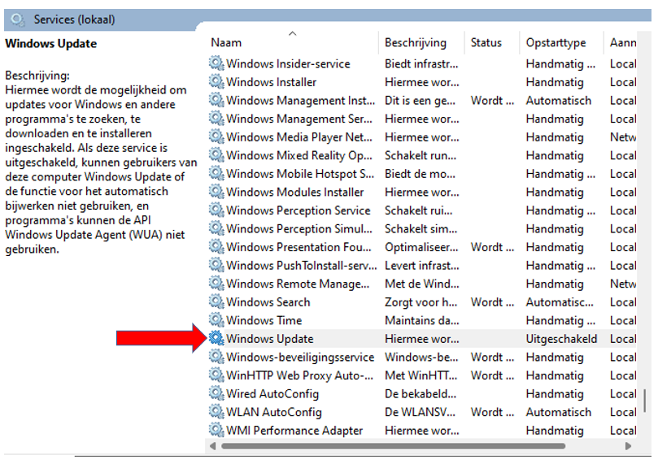Image resolution: width=658 pixels, height=464 pixels.
Task: Click the Services (lokaal) magnifier-gear icon
Action: pyautogui.click(x=18, y=20)
